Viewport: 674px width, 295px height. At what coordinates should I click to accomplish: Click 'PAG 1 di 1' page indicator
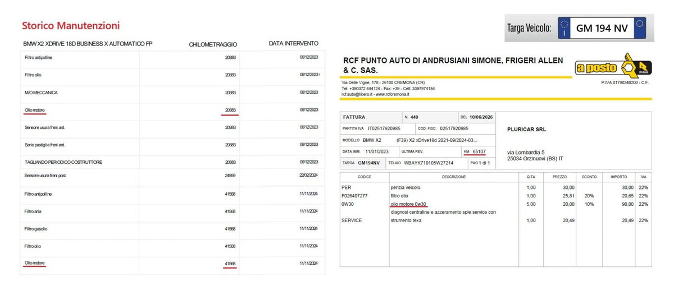[x=481, y=163]
